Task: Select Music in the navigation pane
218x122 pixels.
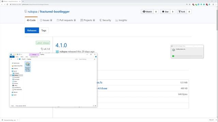Action: point(15,81)
